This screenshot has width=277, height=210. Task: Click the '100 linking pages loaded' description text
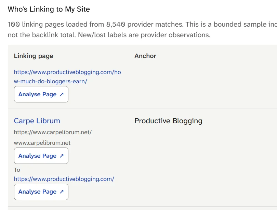point(142,30)
